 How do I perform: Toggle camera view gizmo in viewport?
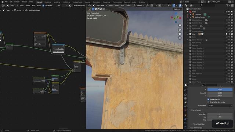pos(180,34)
